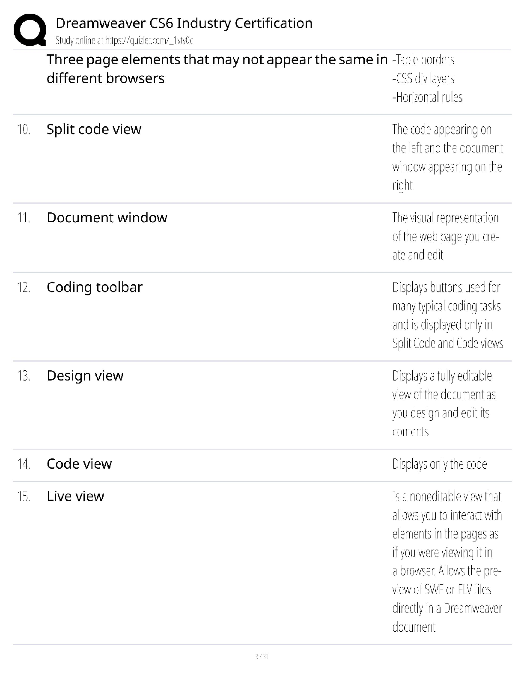Select the term Design view
Screen dimensions: 524x678
85,376
